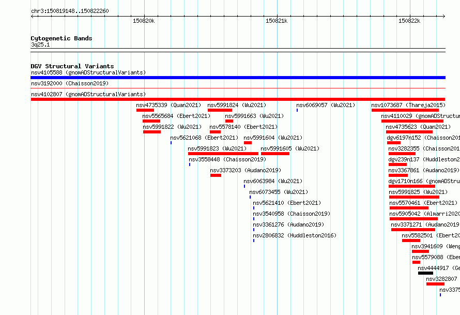Click nsv6063984 (Wu2021) label
The height and width of the screenshot is (315, 460).
(x=273, y=181)
